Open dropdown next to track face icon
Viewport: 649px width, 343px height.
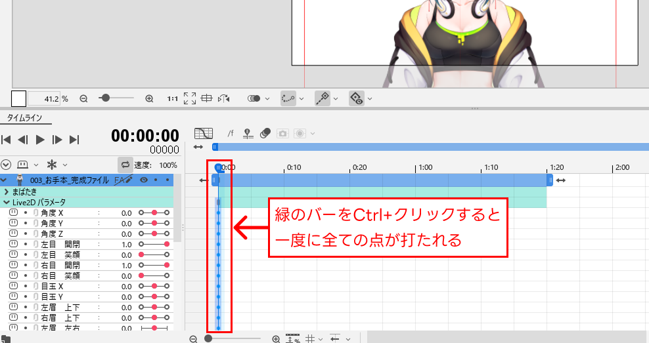[x=36, y=165]
